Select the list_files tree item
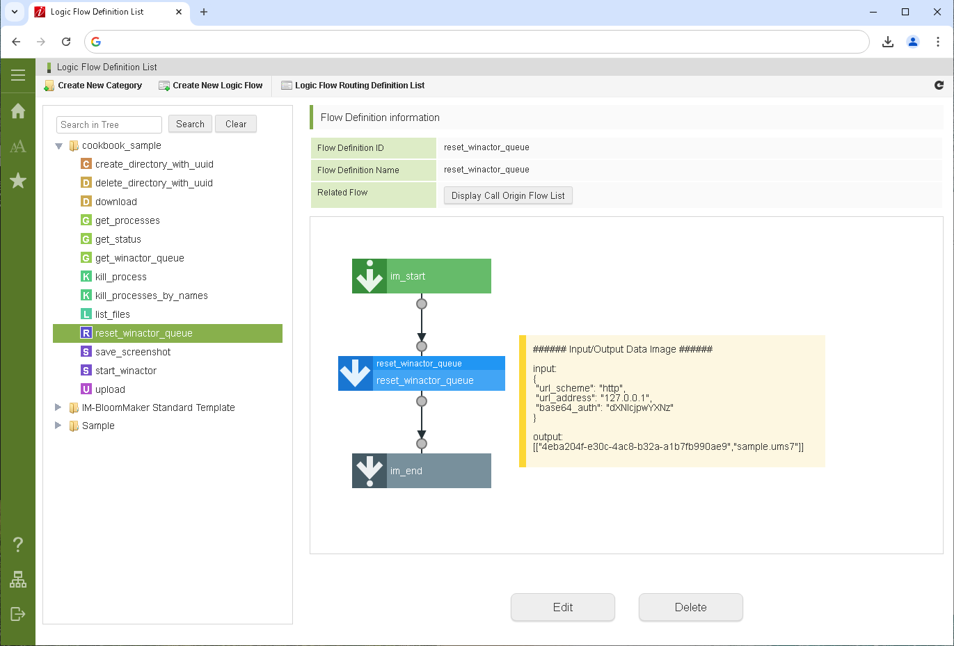This screenshot has width=954, height=646. pos(113,314)
